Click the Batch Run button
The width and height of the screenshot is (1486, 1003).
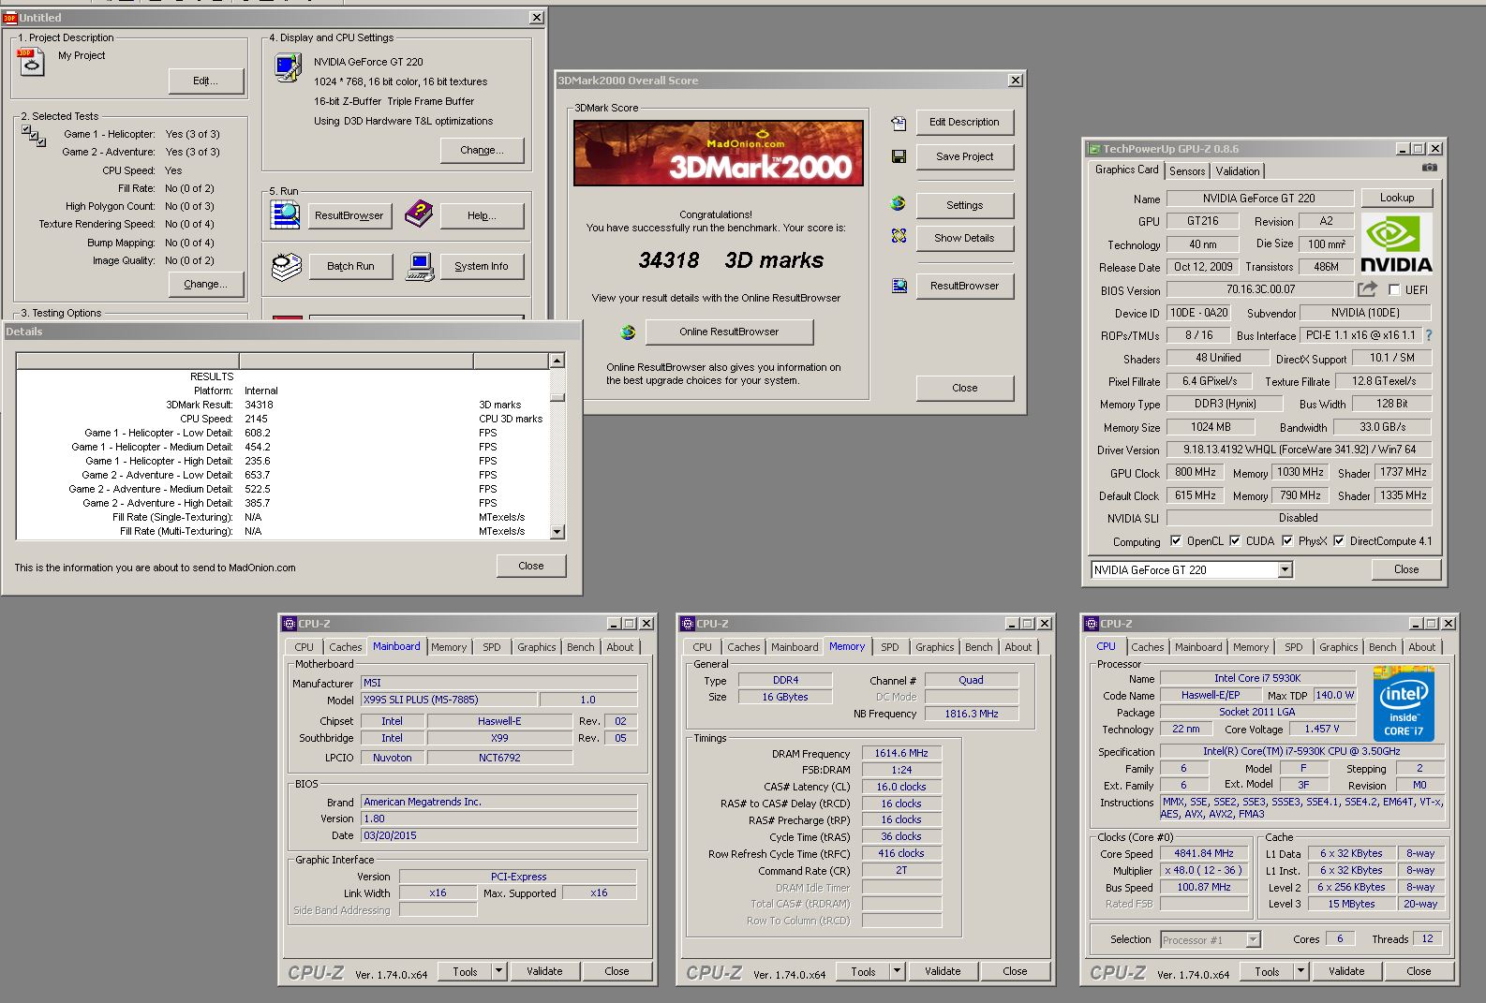[350, 266]
